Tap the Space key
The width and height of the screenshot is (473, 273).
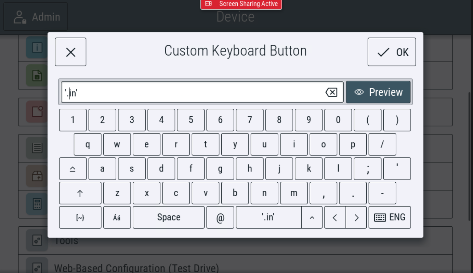[x=169, y=217]
